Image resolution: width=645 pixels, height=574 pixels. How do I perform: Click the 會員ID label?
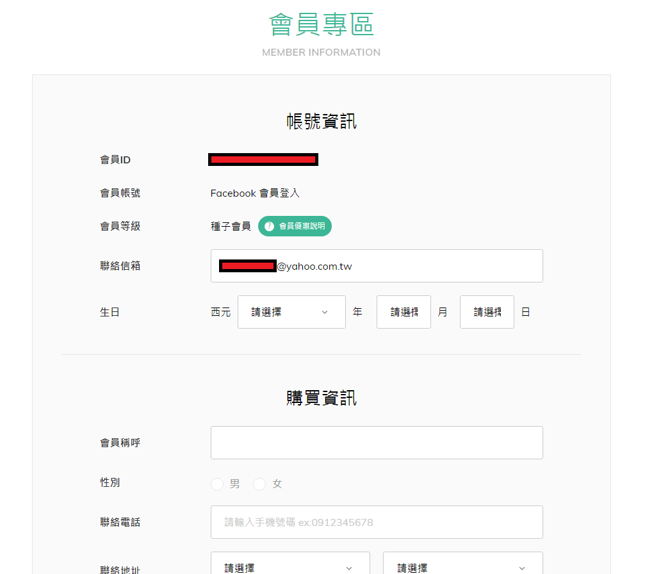115,160
